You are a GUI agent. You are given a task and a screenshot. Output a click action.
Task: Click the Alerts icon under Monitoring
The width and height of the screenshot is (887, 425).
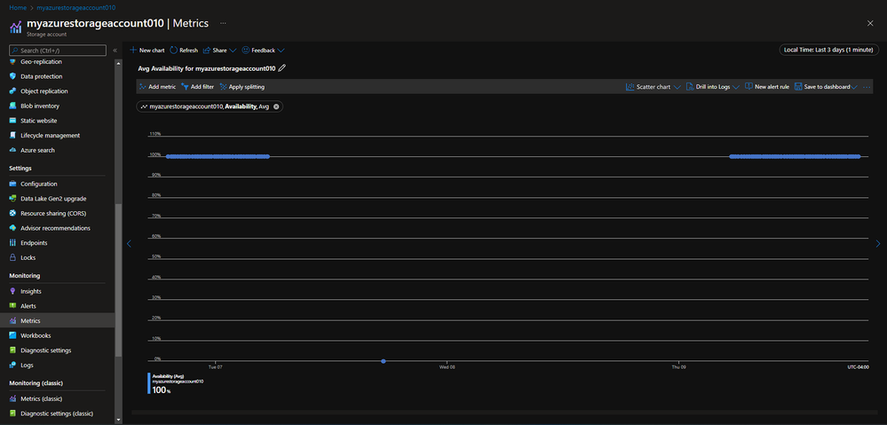(x=13, y=306)
